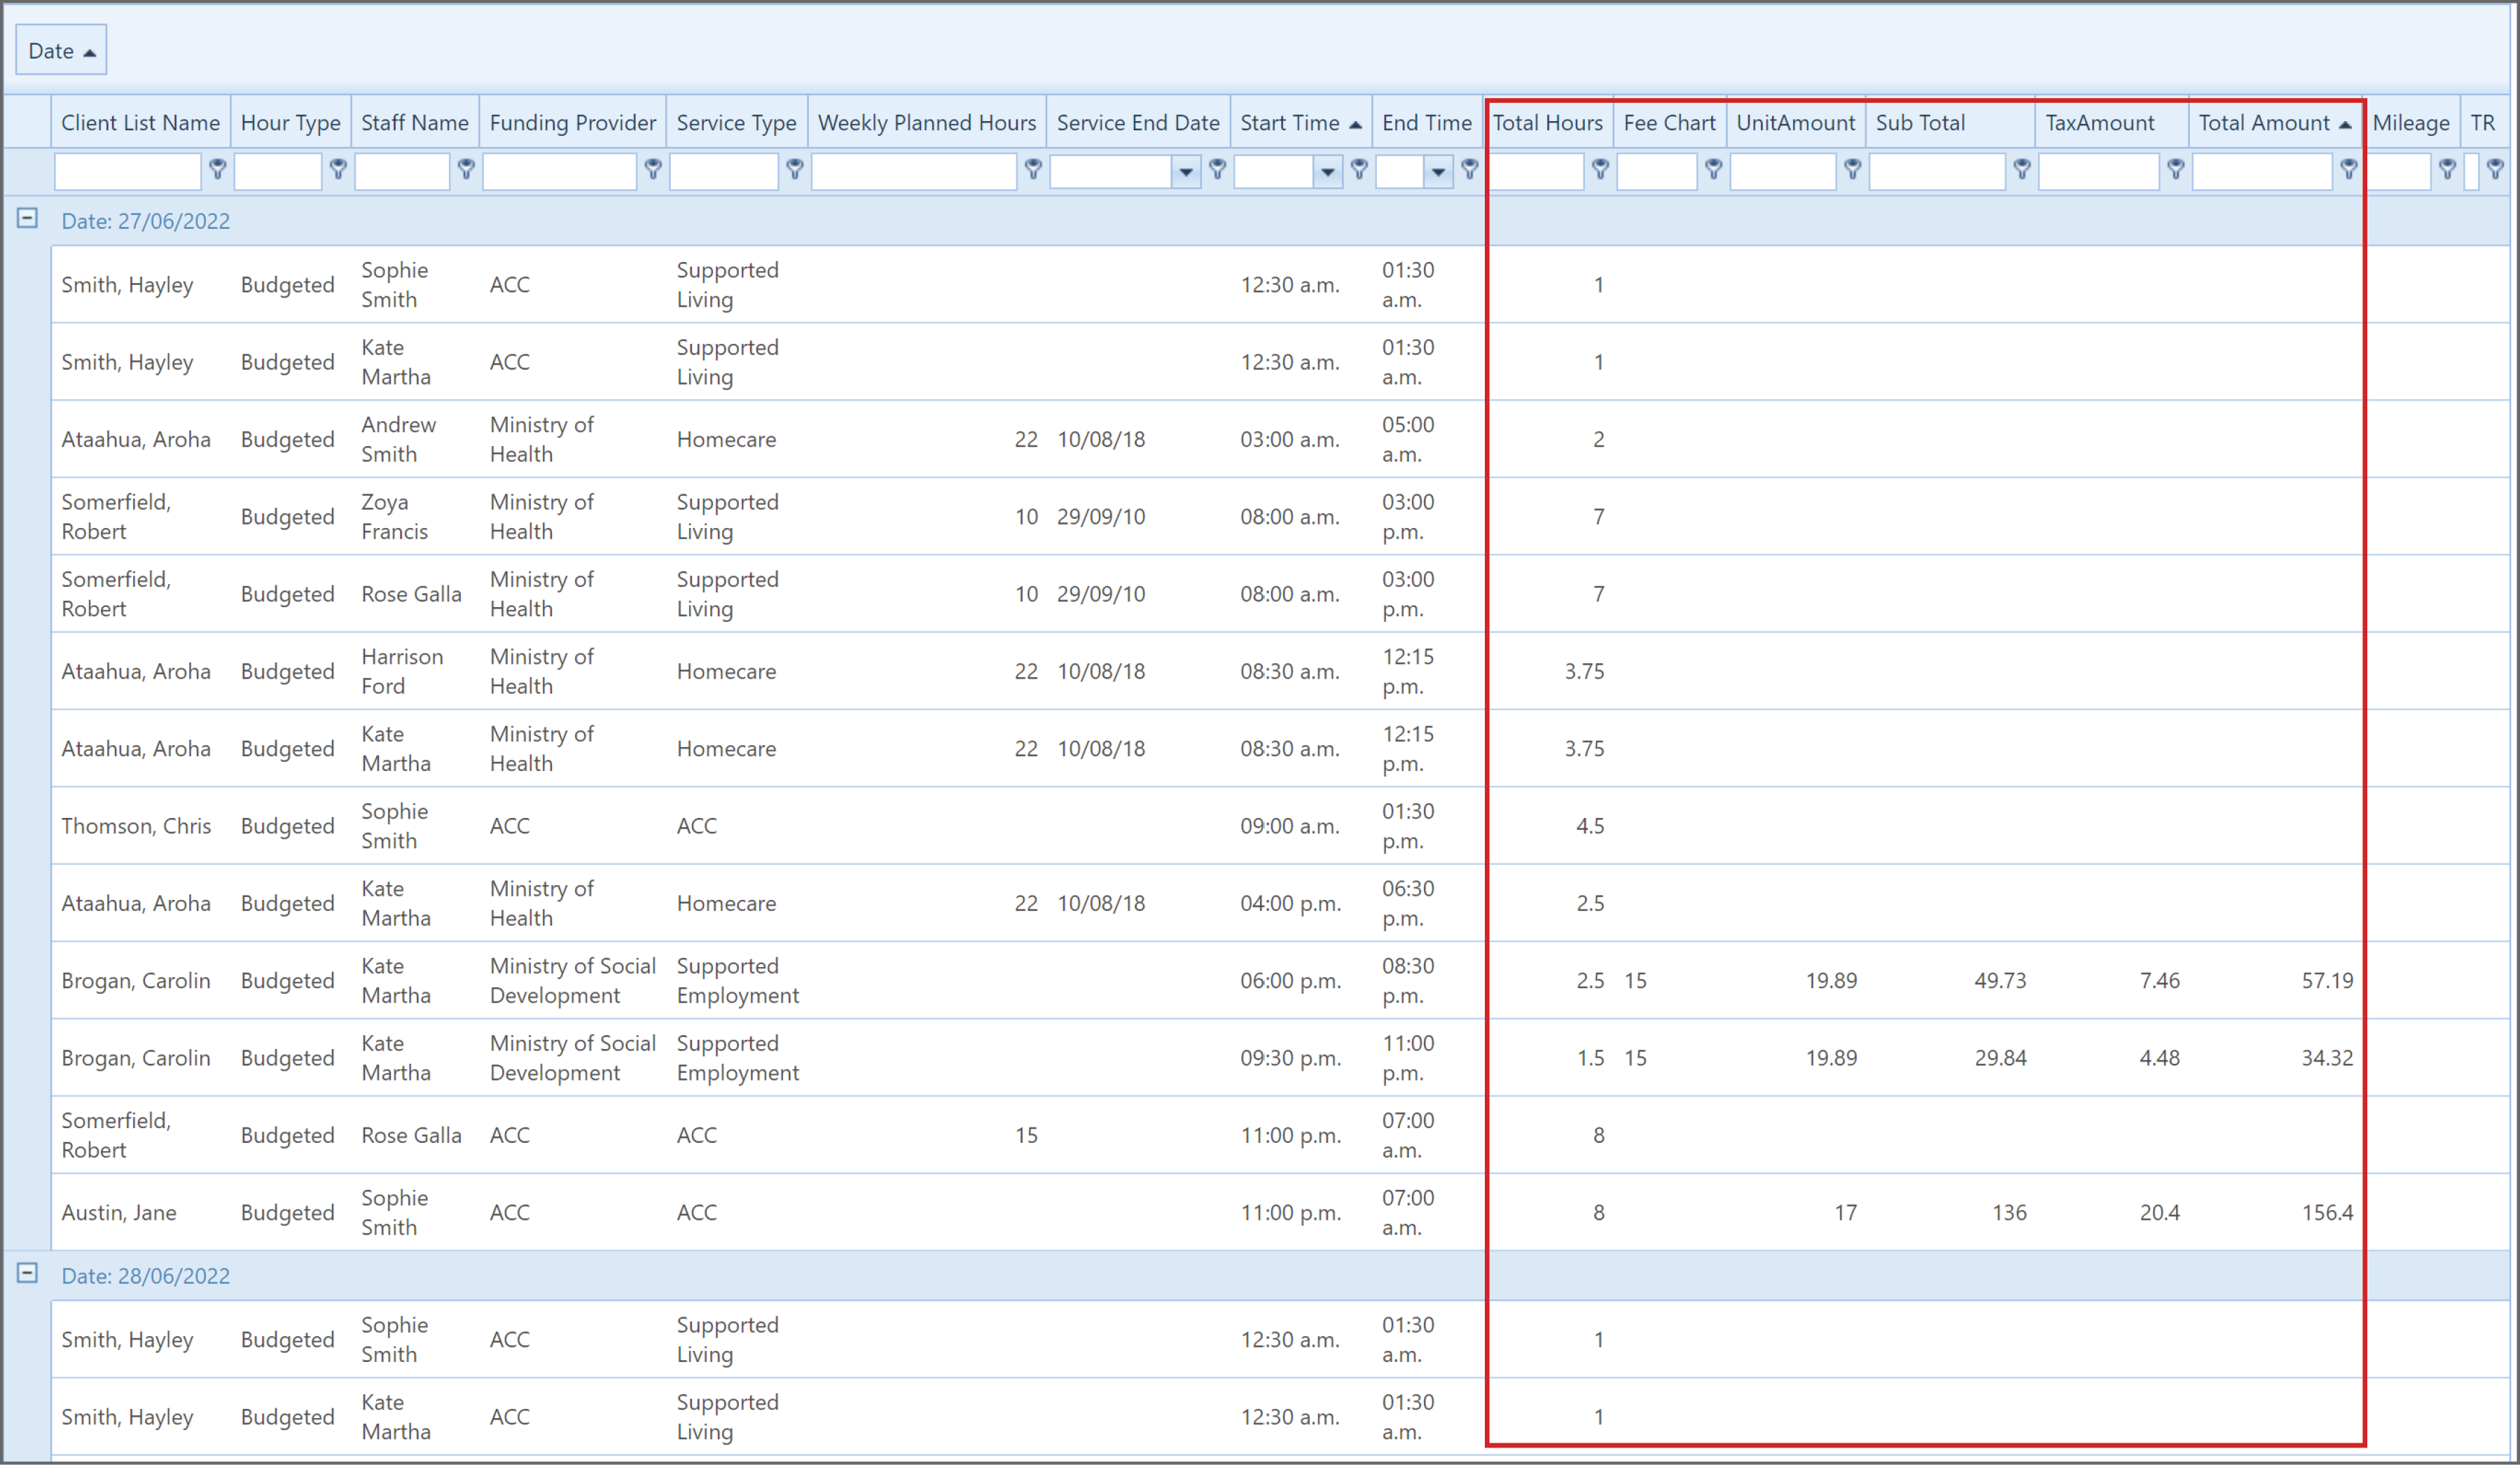Focus the Weekly Planned Hours filter field
Screen dimensions: 2520x1465
(x=914, y=172)
